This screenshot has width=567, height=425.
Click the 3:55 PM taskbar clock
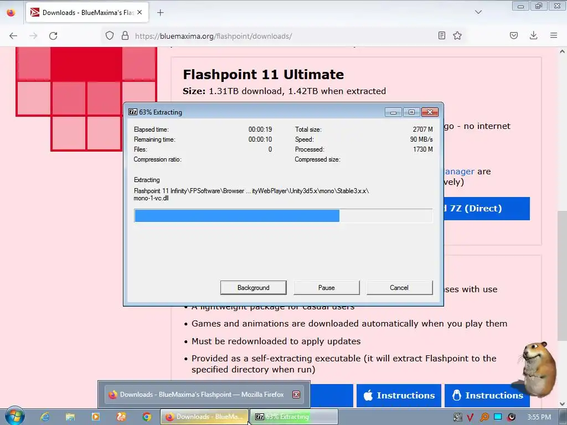[539, 417]
